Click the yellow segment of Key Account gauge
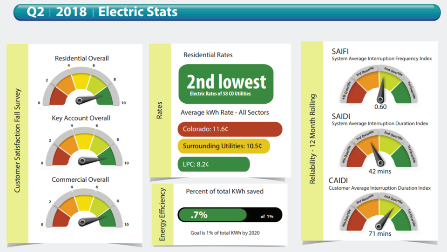Viewport: 447px width, 252px height. tap(84, 141)
